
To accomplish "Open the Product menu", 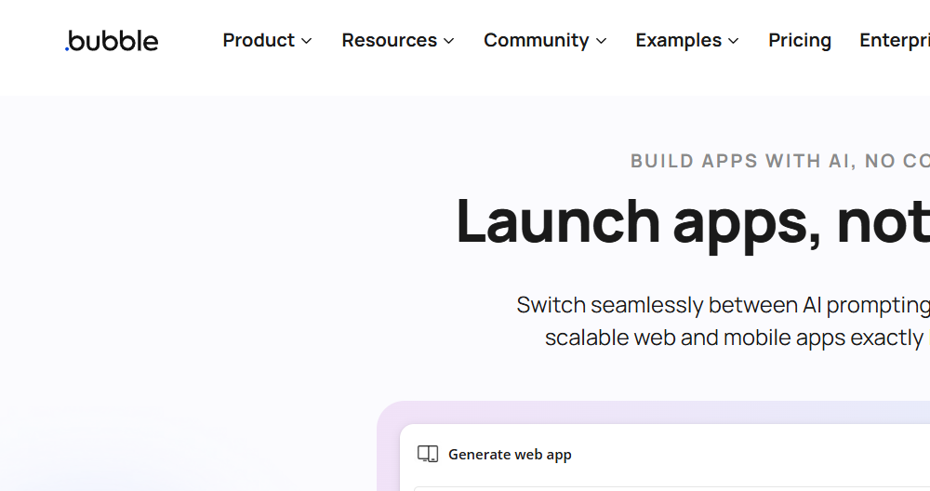I will 259,41.
